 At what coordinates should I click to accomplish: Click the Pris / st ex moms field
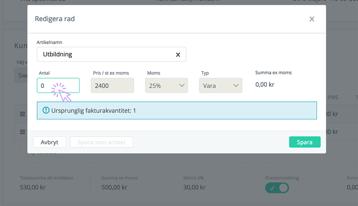click(x=112, y=86)
